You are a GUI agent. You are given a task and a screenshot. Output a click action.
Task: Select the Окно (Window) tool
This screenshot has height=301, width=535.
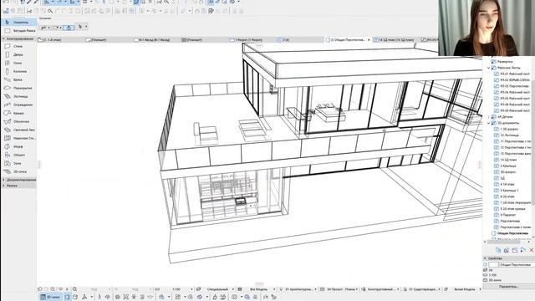(18, 63)
